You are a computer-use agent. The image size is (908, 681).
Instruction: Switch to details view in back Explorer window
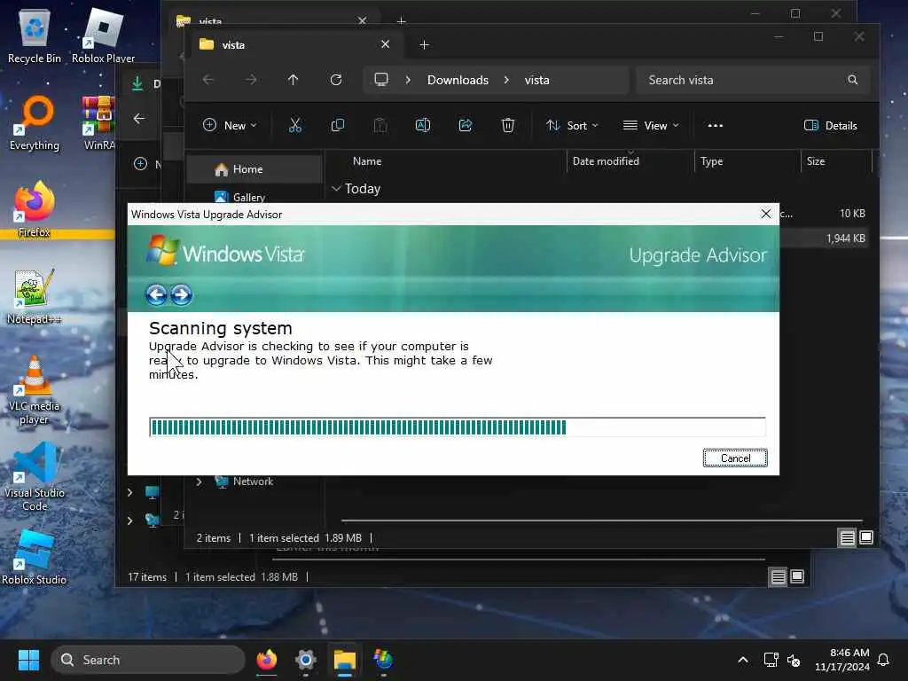pyautogui.click(x=778, y=576)
